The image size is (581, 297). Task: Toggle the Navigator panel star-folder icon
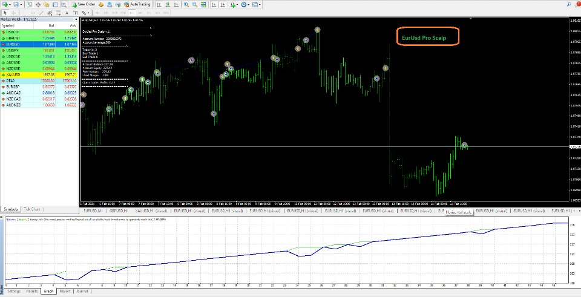pyautogui.click(x=47, y=4)
